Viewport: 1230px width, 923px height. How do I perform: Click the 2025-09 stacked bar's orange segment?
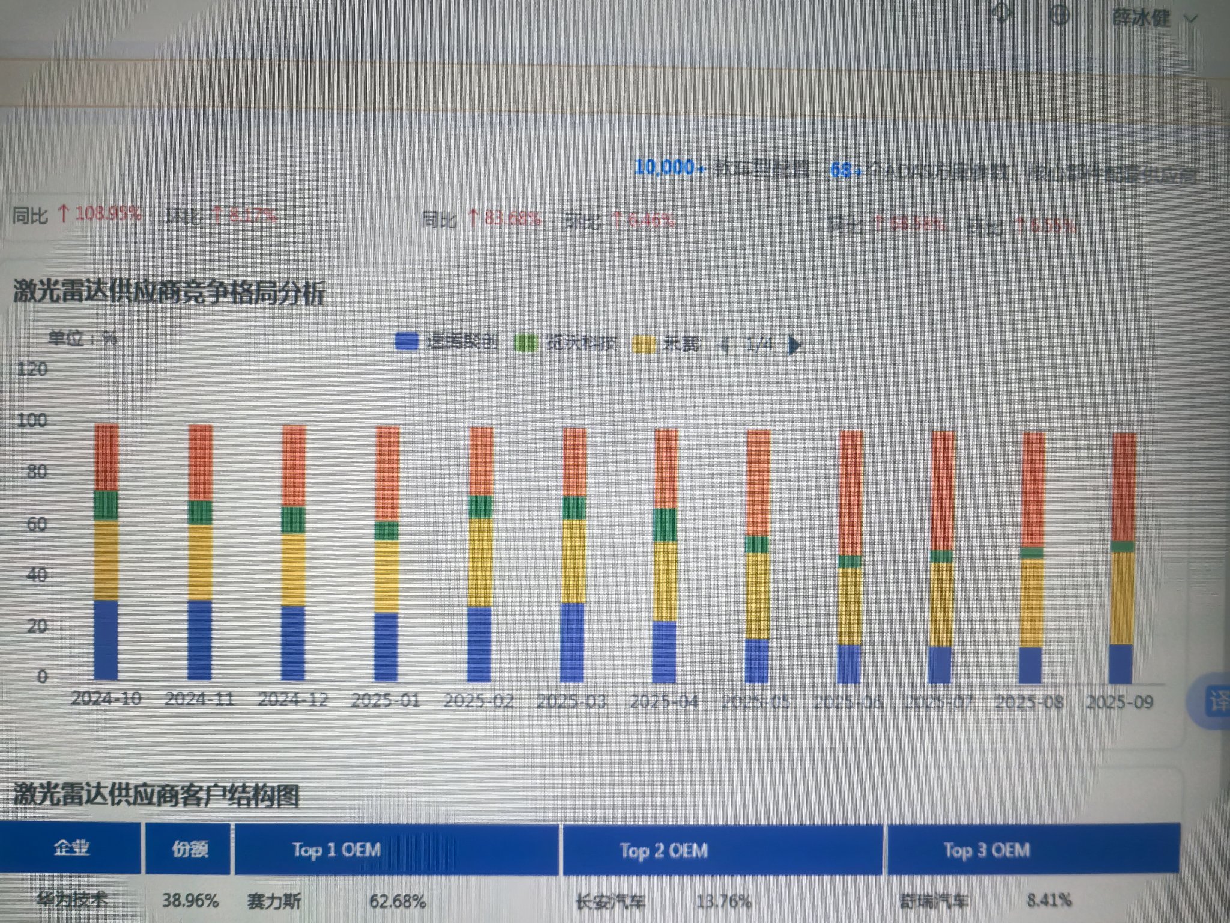point(1124,487)
